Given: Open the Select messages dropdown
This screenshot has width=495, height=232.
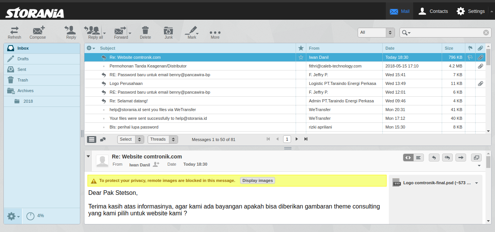Looking at the screenshot, I should pyautogui.click(x=131, y=139).
